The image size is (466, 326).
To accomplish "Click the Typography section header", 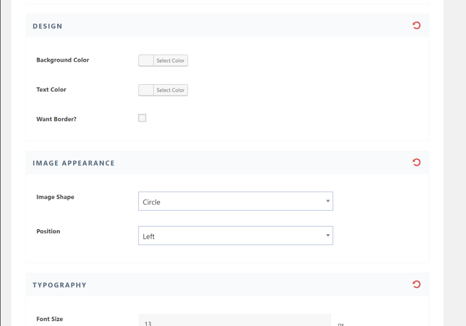I will (227, 284).
